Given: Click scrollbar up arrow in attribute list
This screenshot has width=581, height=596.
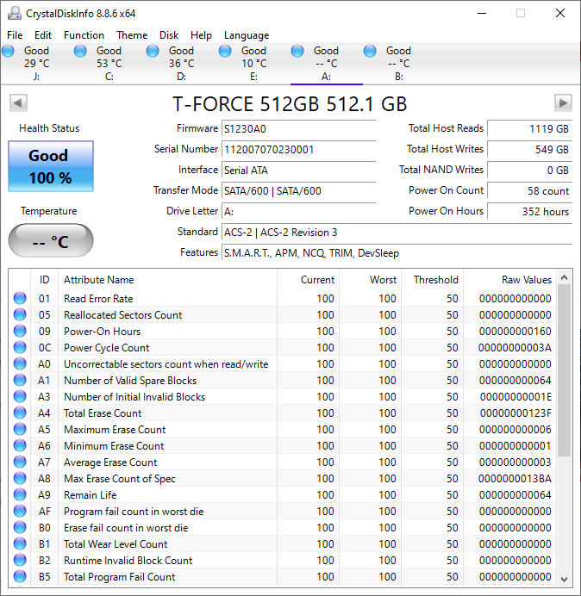Looking at the screenshot, I should 565,277.
